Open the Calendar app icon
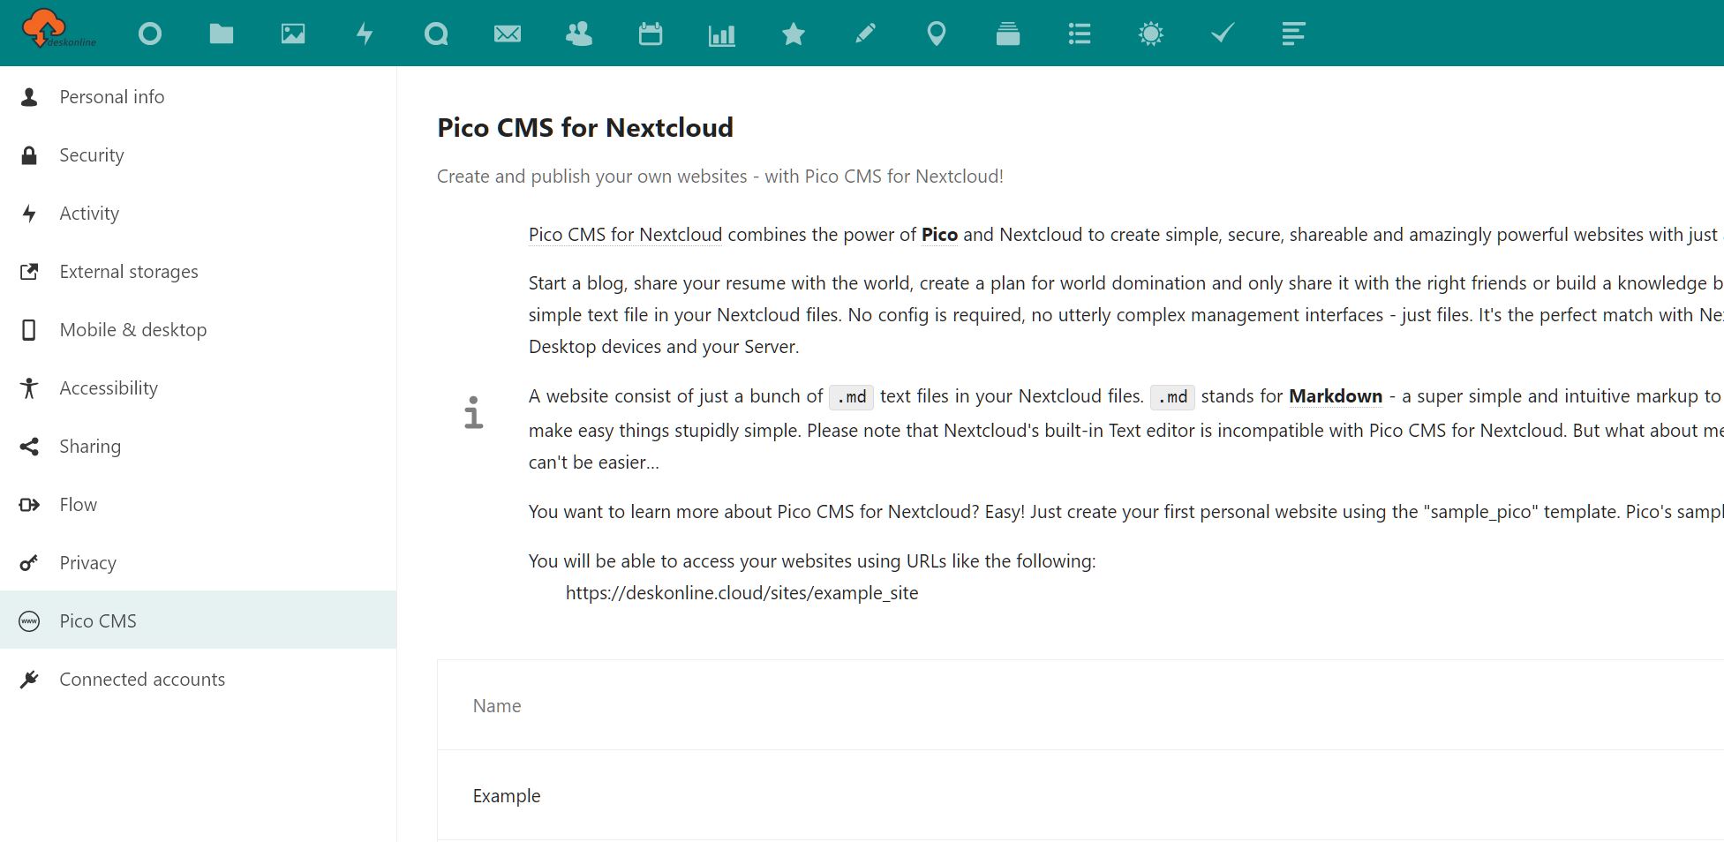Image resolution: width=1724 pixels, height=842 pixels. coord(651,34)
